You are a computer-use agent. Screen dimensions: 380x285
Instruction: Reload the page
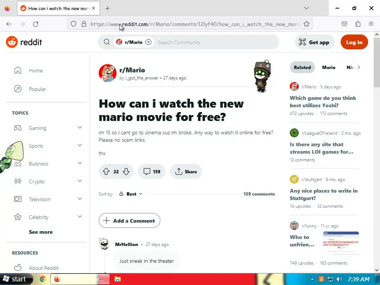pos(36,24)
